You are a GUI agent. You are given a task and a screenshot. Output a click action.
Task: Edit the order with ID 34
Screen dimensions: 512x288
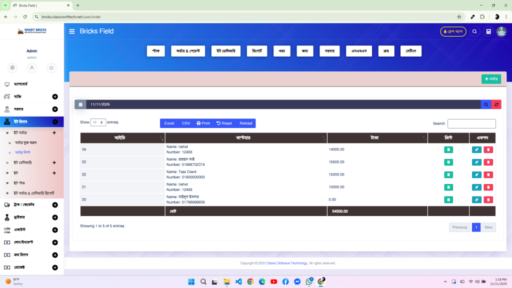(x=476, y=149)
